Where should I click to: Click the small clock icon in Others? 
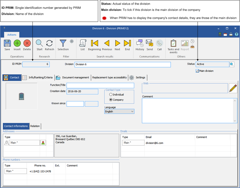coord(192,41)
